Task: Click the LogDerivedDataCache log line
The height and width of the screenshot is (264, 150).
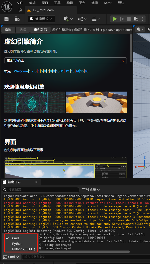Action: pyautogui.click(x=77, y=196)
